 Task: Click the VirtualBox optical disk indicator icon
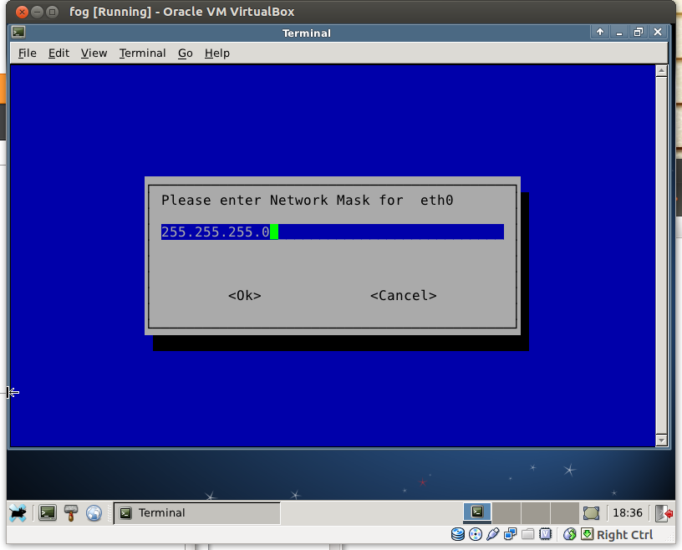[476, 534]
